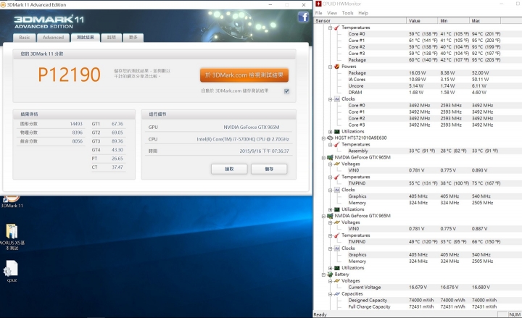Switch to the Advanced tab in 3DMark 11
522x318 pixels.
pyautogui.click(x=53, y=38)
